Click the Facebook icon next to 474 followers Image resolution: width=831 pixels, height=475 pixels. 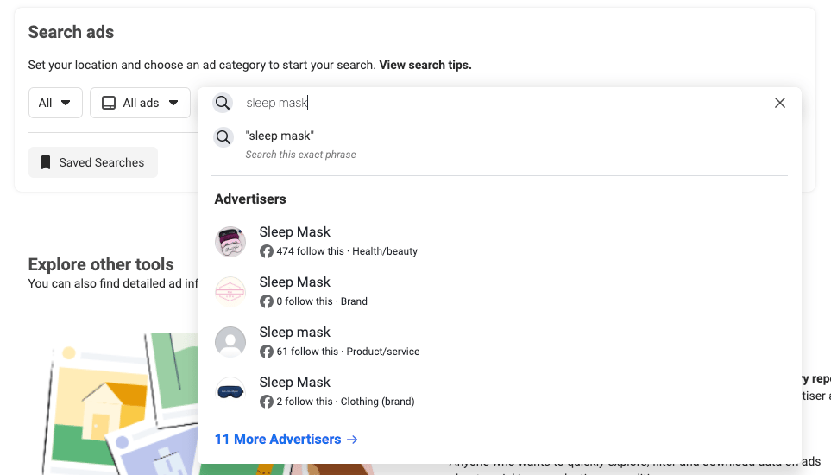point(266,251)
